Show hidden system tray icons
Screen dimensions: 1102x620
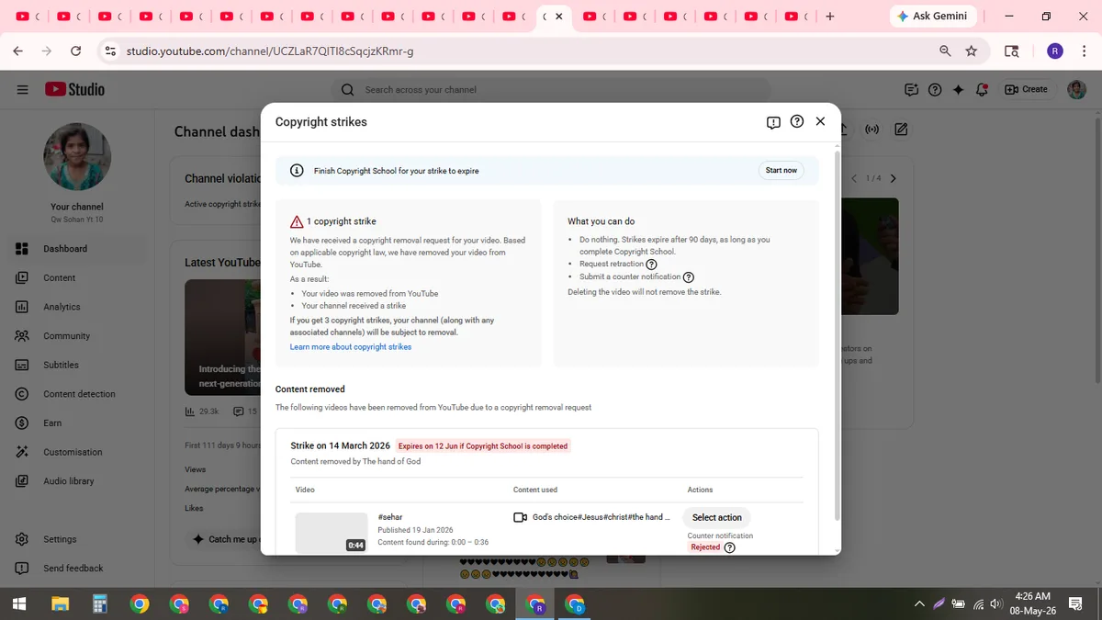click(919, 603)
